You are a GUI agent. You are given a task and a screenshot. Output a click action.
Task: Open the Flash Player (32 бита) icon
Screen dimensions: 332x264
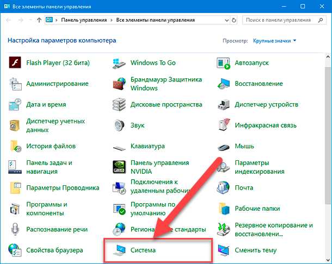tap(15, 62)
